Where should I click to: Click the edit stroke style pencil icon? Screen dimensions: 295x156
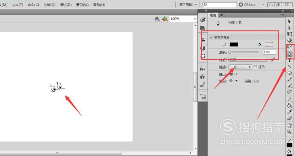272,60
